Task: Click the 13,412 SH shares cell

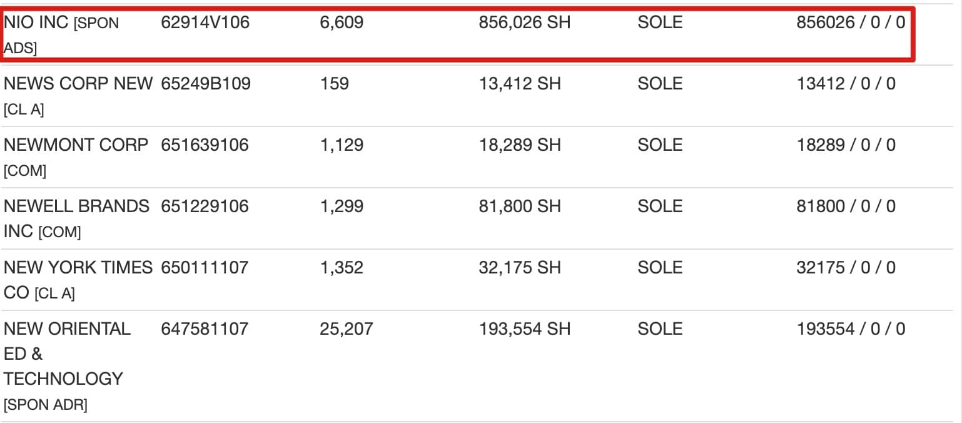Action: (519, 84)
